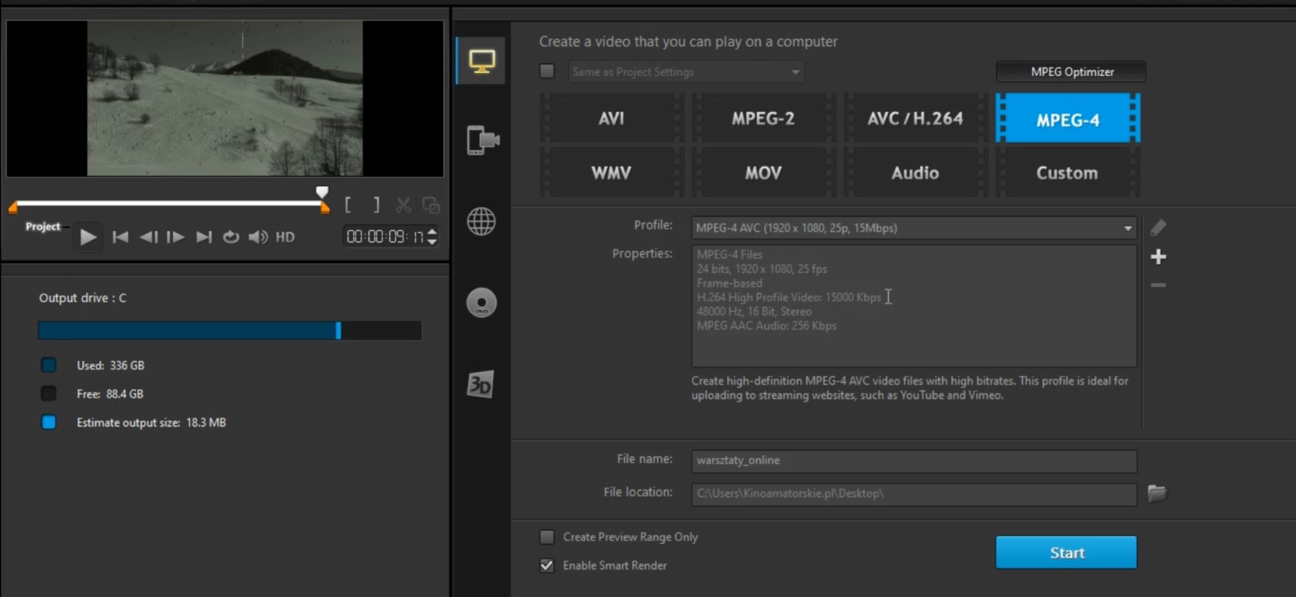Select the 3D movie output icon
The width and height of the screenshot is (1296, 597).
[x=480, y=385]
